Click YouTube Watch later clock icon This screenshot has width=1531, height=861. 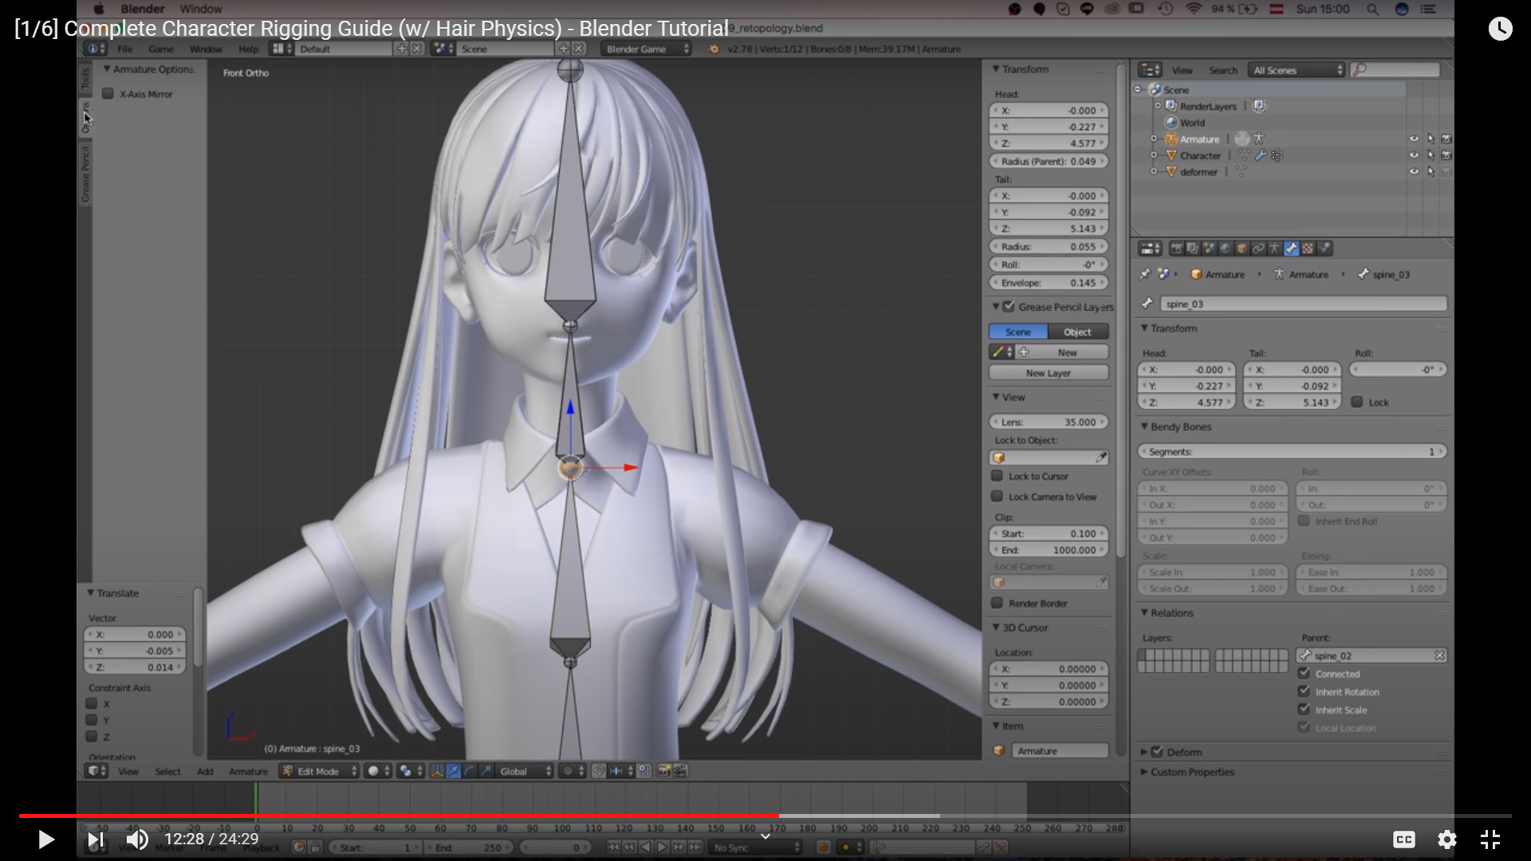(x=1500, y=29)
